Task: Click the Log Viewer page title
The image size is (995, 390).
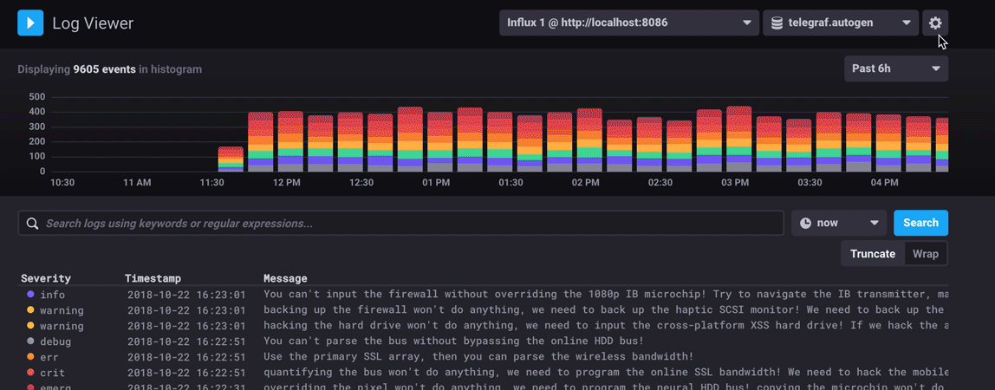Action: click(93, 23)
